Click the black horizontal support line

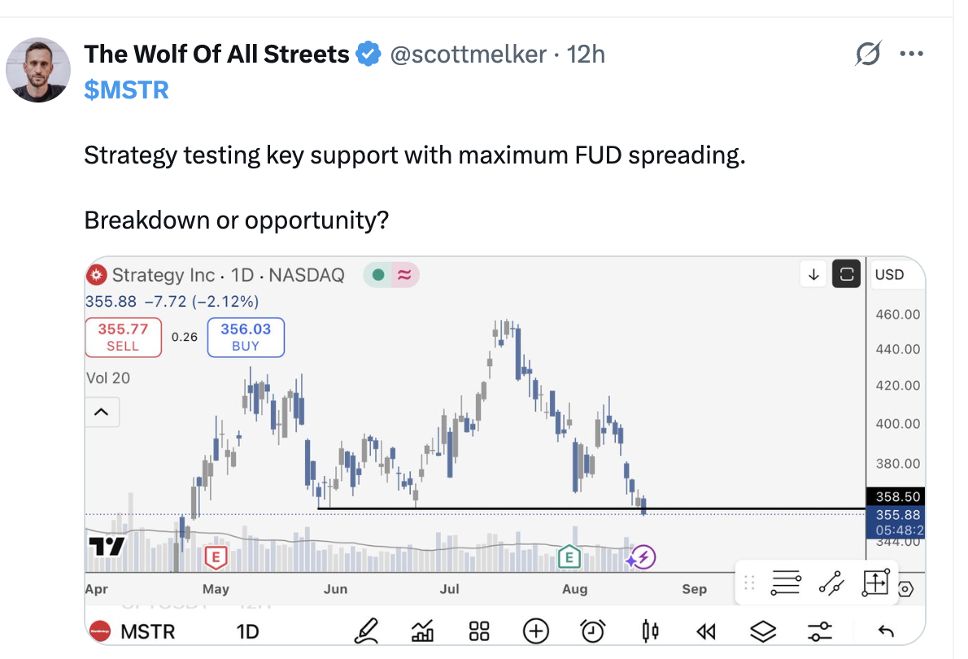[591, 509]
